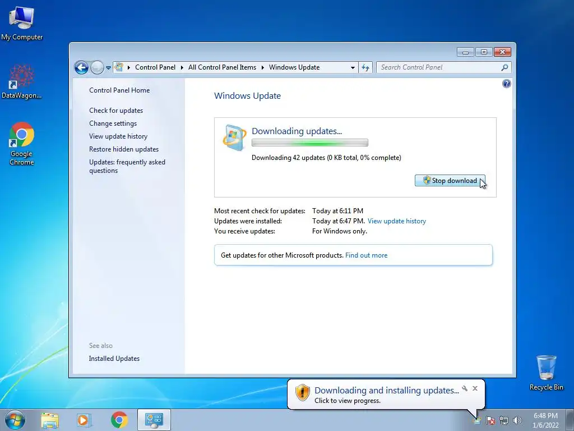
Task: Open Change settings
Action: pos(113,123)
